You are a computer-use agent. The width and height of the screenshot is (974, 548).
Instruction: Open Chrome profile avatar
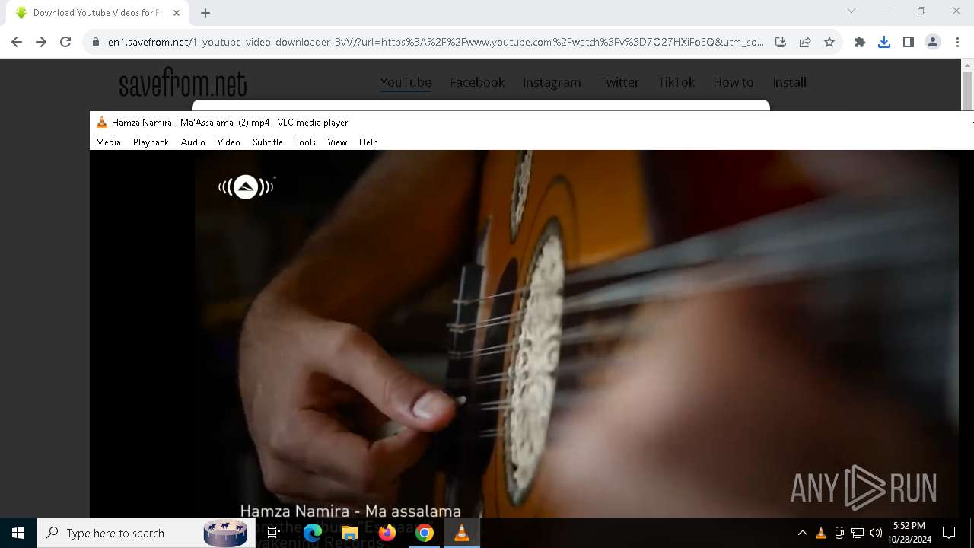933,42
